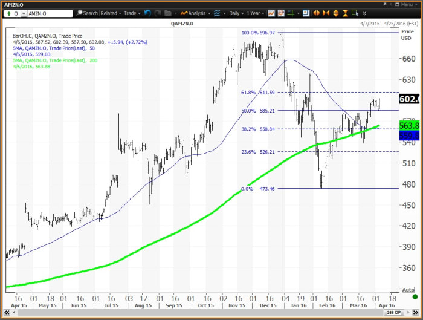This screenshot has width=423, height=320.
Task: Click the Aug 15 month label on time axis
Action: click(143, 305)
